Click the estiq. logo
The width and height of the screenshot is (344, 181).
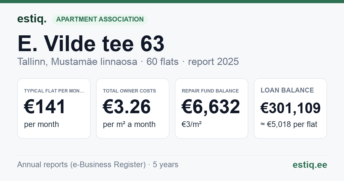(32, 19)
